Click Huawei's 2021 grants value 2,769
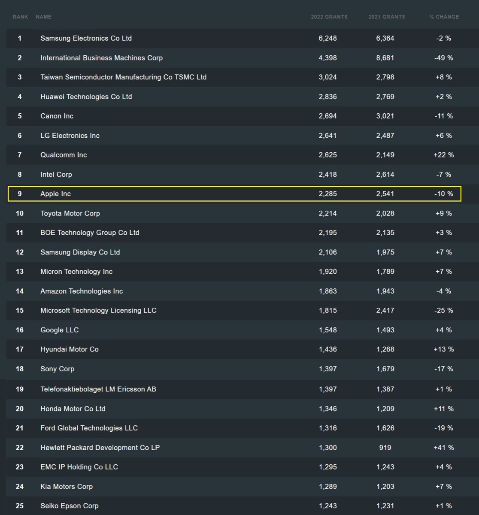The image size is (479, 515). (x=385, y=97)
